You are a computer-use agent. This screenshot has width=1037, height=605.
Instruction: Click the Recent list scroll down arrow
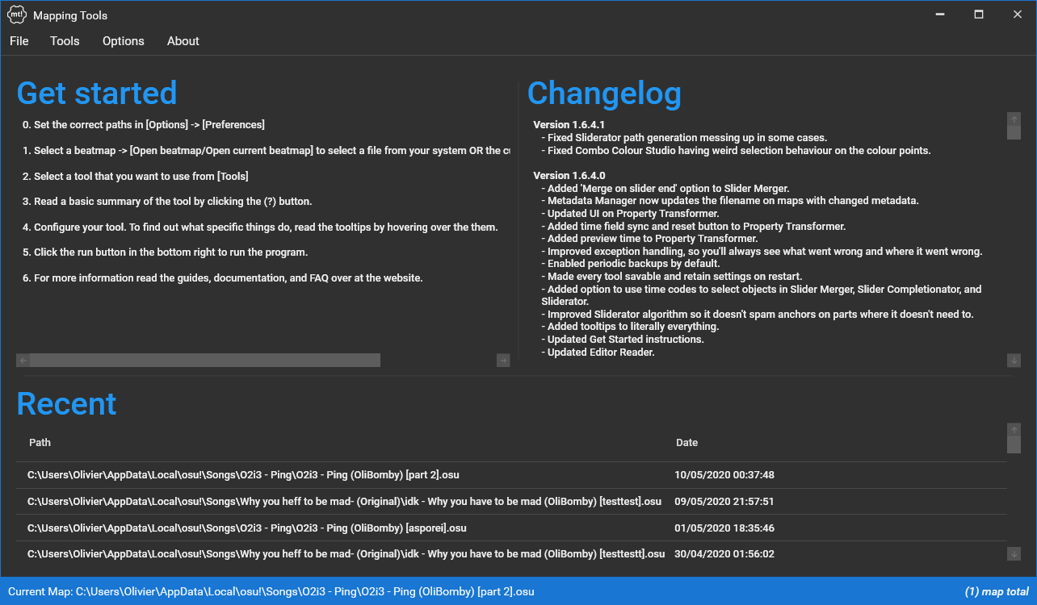[x=1014, y=553]
